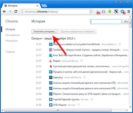Screen dimensions: 133x113
Task: Click the Маркет. Самые низкие цены favicon
Action: [x=51, y=94]
